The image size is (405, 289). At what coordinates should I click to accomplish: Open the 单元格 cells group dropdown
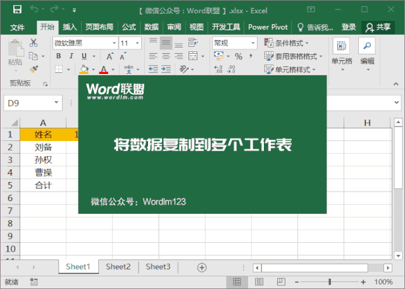click(342, 55)
